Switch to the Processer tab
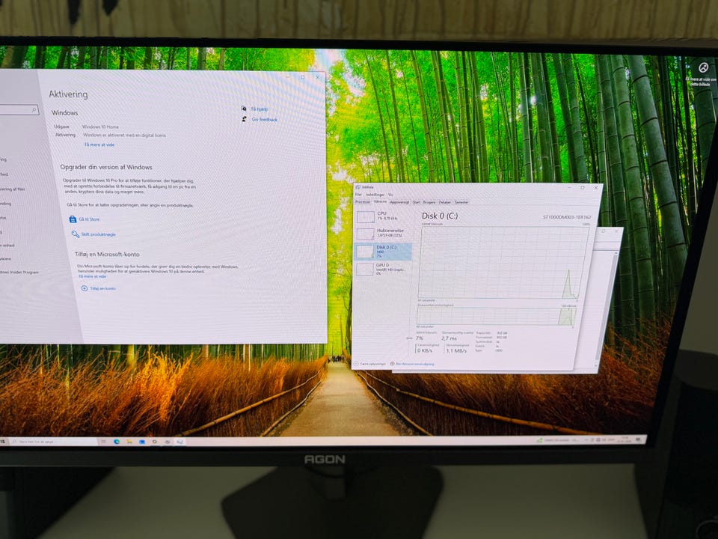Screen dimensions: 718x539 pos(363,201)
